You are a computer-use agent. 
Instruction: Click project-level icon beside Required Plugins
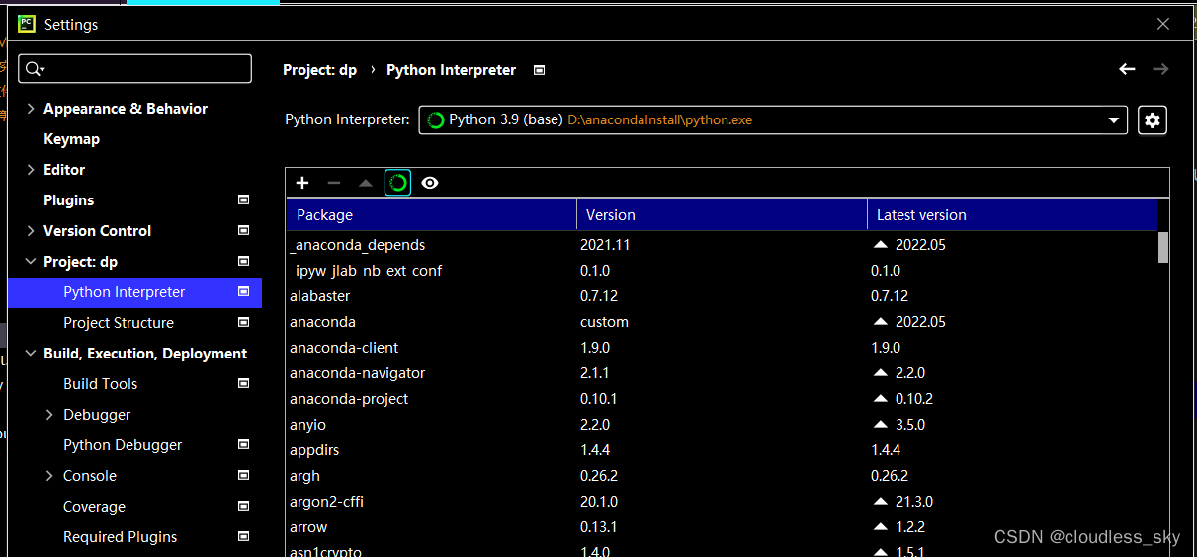[x=244, y=536]
